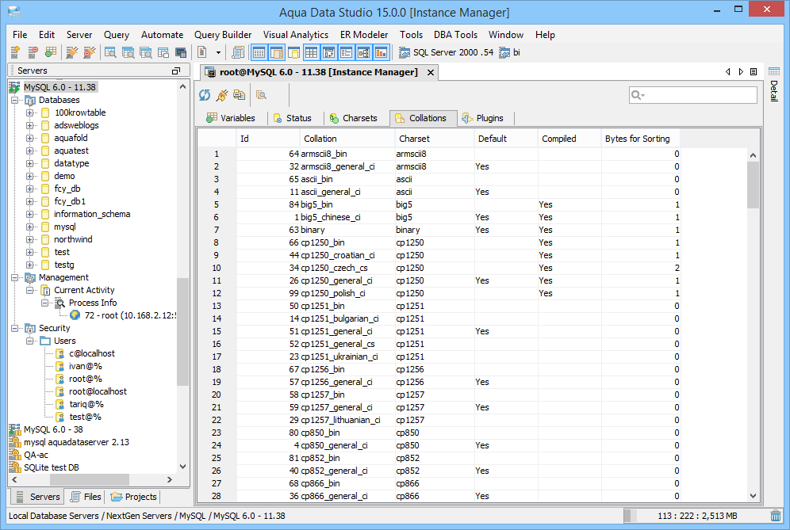Switch to the Files bottom tab

click(x=86, y=497)
